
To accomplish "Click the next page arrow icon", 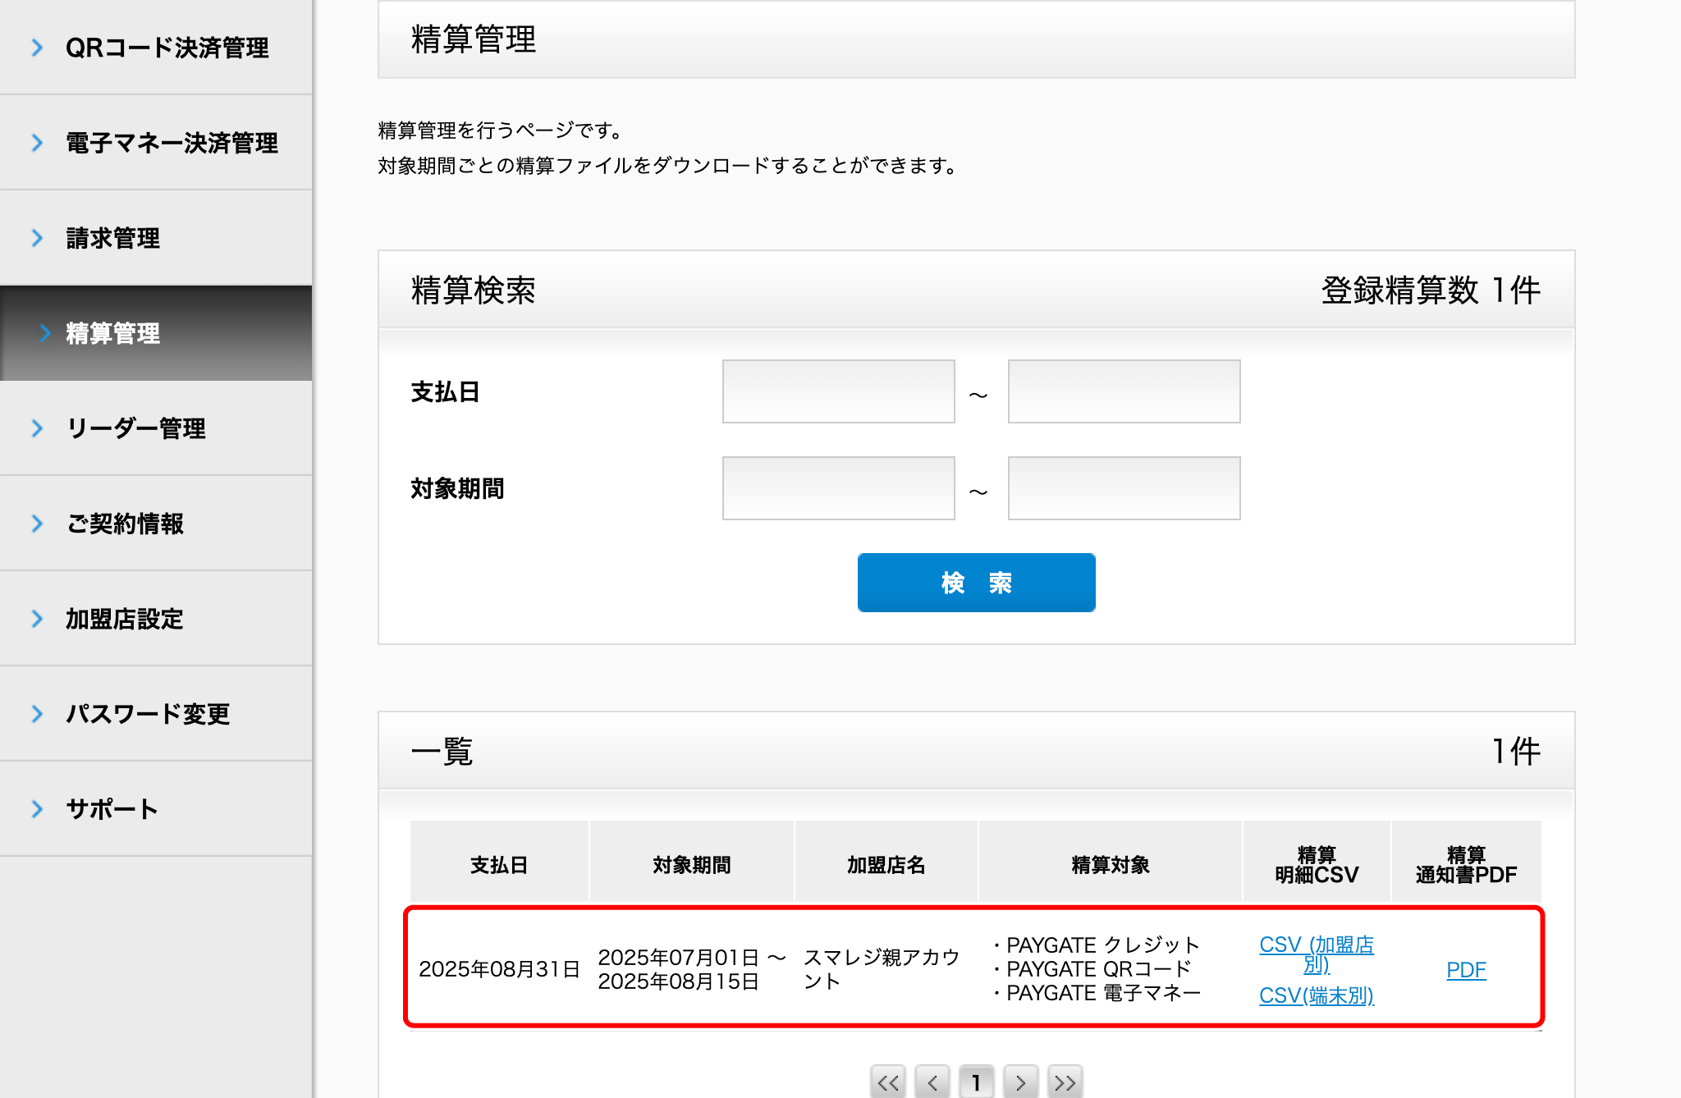I will [1020, 1082].
